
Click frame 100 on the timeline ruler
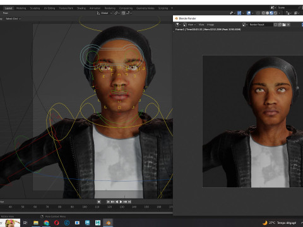(85, 207)
